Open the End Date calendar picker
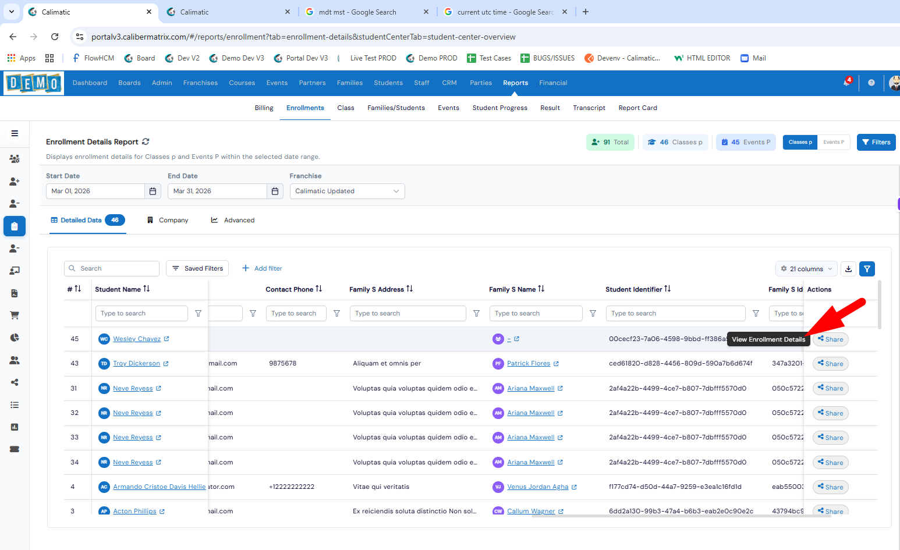Image resolution: width=900 pixels, height=550 pixels. coord(275,191)
